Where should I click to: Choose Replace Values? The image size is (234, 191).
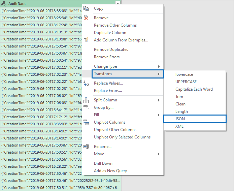pyautogui.click(x=123, y=83)
